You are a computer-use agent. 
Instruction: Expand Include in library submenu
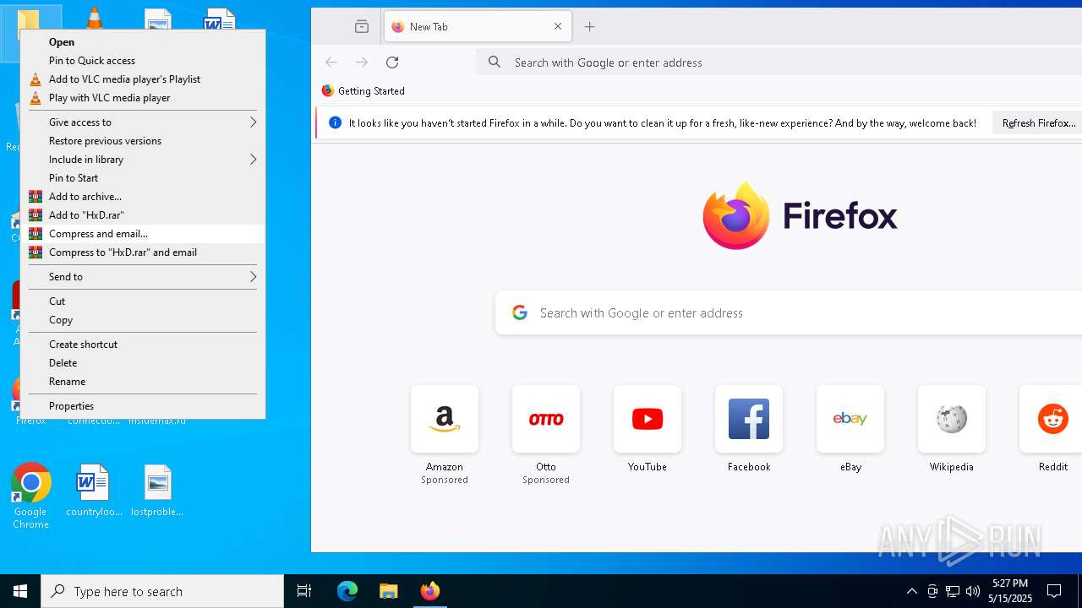pos(143,160)
